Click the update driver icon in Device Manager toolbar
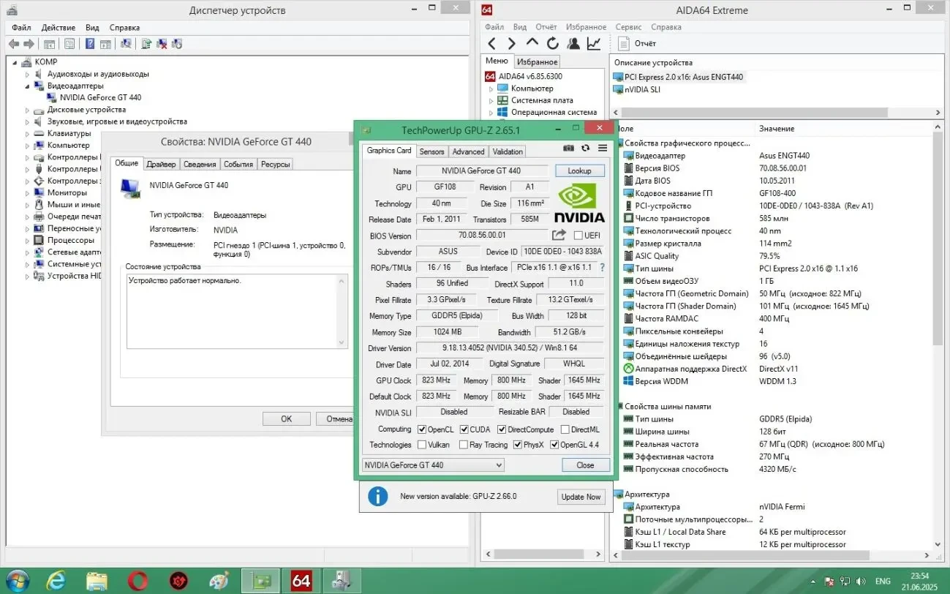 coord(146,44)
